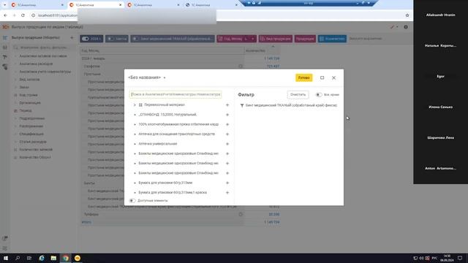The width and height of the screenshot is (468, 263).
Task: Click the 'Итого' row in table
Action: click(181, 222)
